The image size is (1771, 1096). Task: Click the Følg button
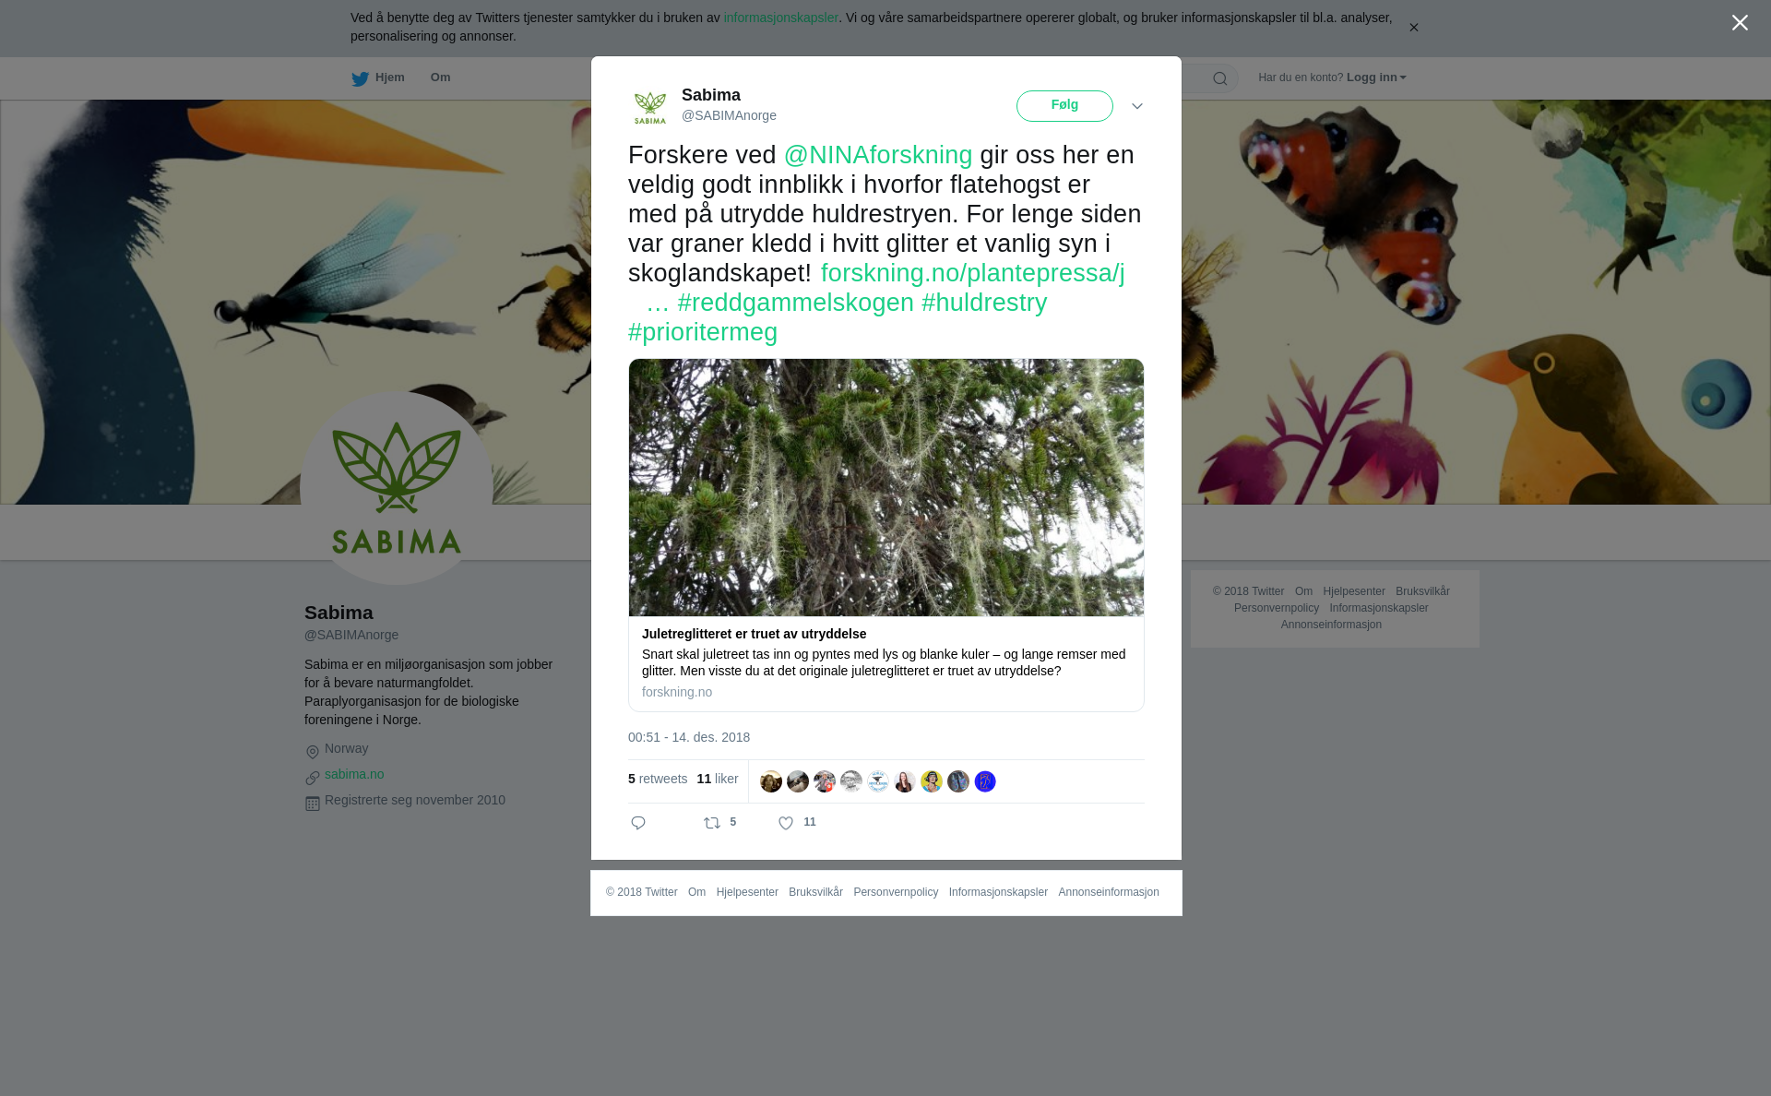point(1064,106)
